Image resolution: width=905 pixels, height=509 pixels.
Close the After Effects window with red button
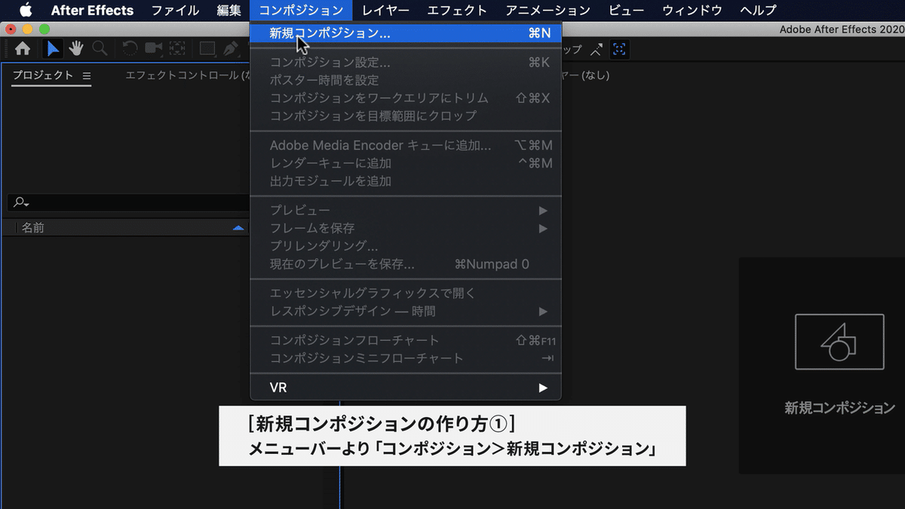tap(11, 29)
